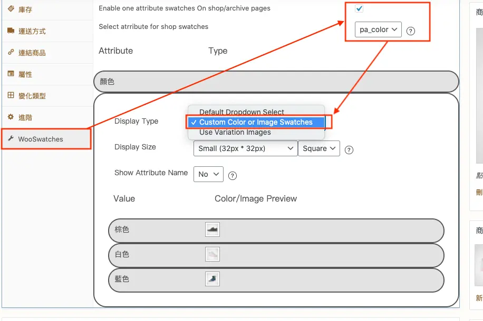Image resolution: width=483 pixels, height=321 pixels.
Task: Click the Type column heading
Action: (x=218, y=51)
